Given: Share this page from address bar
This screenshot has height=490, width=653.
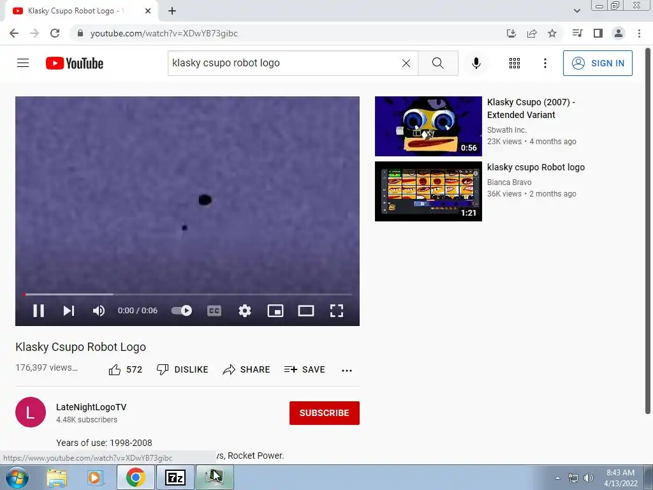Looking at the screenshot, I should [532, 33].
